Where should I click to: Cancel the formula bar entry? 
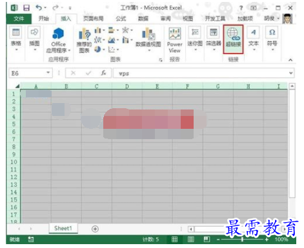pyautogui.click(x=73, y=73)
